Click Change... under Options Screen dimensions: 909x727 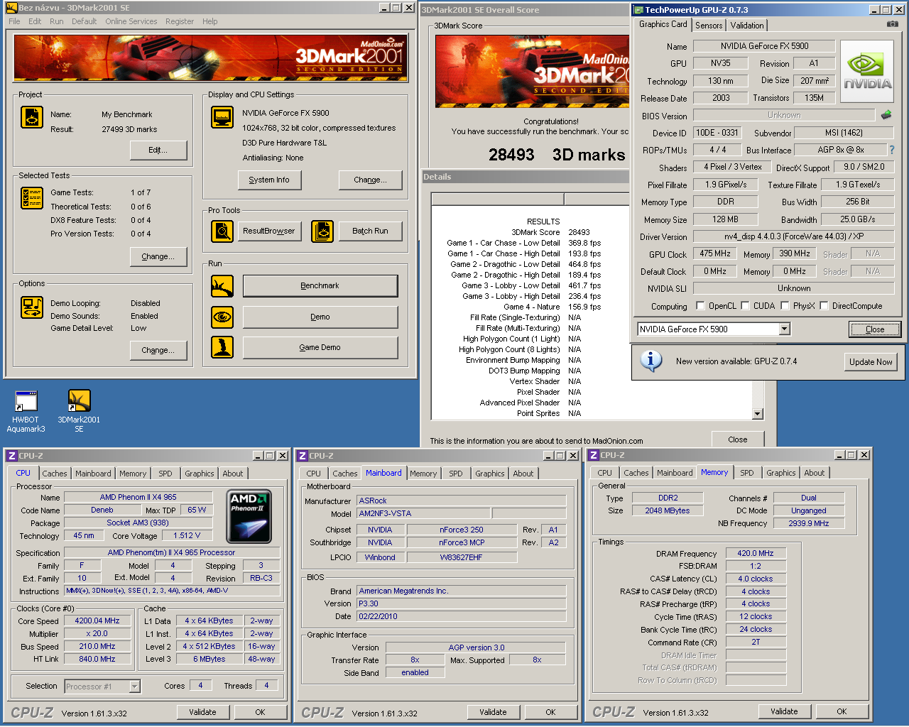[158, 351]
